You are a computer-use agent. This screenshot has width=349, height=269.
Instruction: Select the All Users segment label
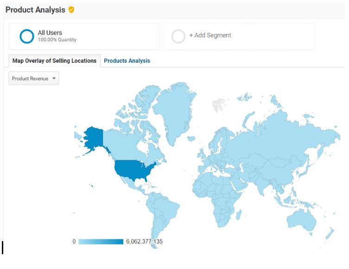pyautogui.click(x=50, y=33)
